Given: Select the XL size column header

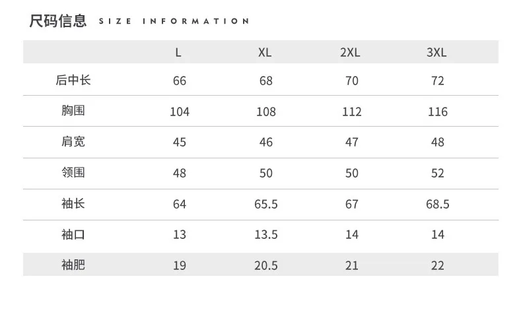Looking at the screenshot, I should point(265,52).
